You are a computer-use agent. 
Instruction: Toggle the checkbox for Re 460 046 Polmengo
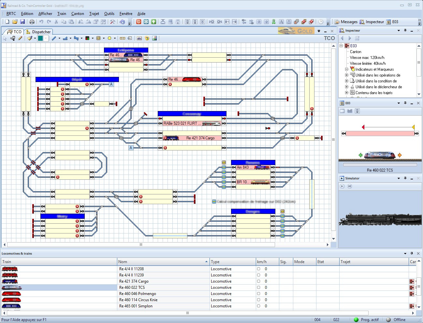(x=258, y=294)
